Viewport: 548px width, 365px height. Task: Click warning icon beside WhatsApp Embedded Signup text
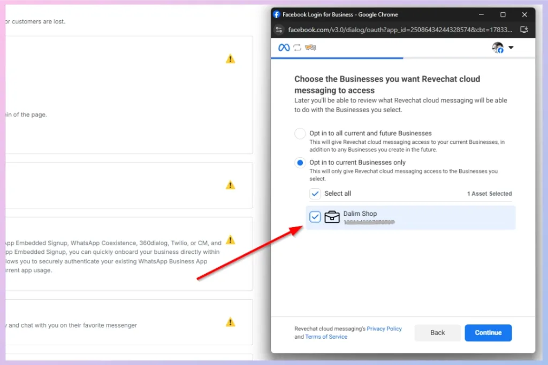click(x=230, y=240)
